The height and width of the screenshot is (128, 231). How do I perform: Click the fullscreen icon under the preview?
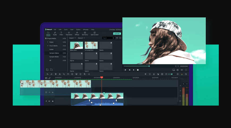point(186,70)
